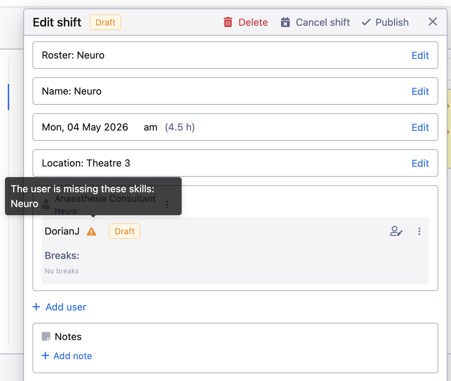Click the red trash Delete icon
Screen dimensions: 451x381
pyautogui.click(x=228, y=22)
